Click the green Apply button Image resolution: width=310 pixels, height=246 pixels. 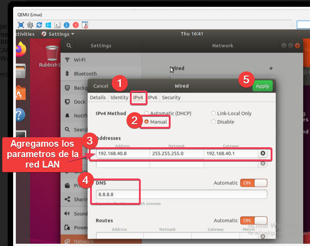coord(262,86)
